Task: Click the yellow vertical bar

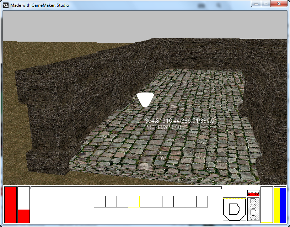Action: click(x=277, y=205)
